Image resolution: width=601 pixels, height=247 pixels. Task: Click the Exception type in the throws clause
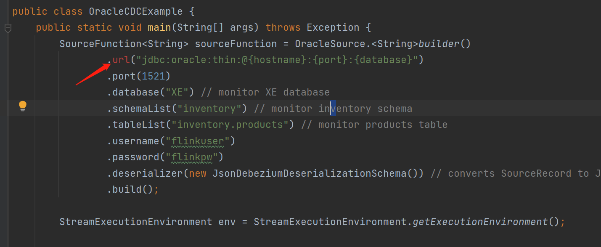click(x=333, y=28)
